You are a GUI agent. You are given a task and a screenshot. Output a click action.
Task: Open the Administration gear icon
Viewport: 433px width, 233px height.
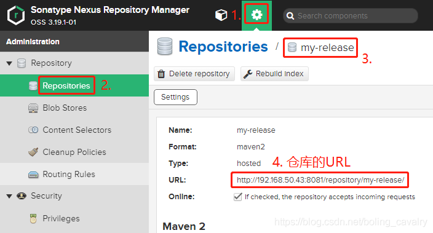tap(256, 14)
